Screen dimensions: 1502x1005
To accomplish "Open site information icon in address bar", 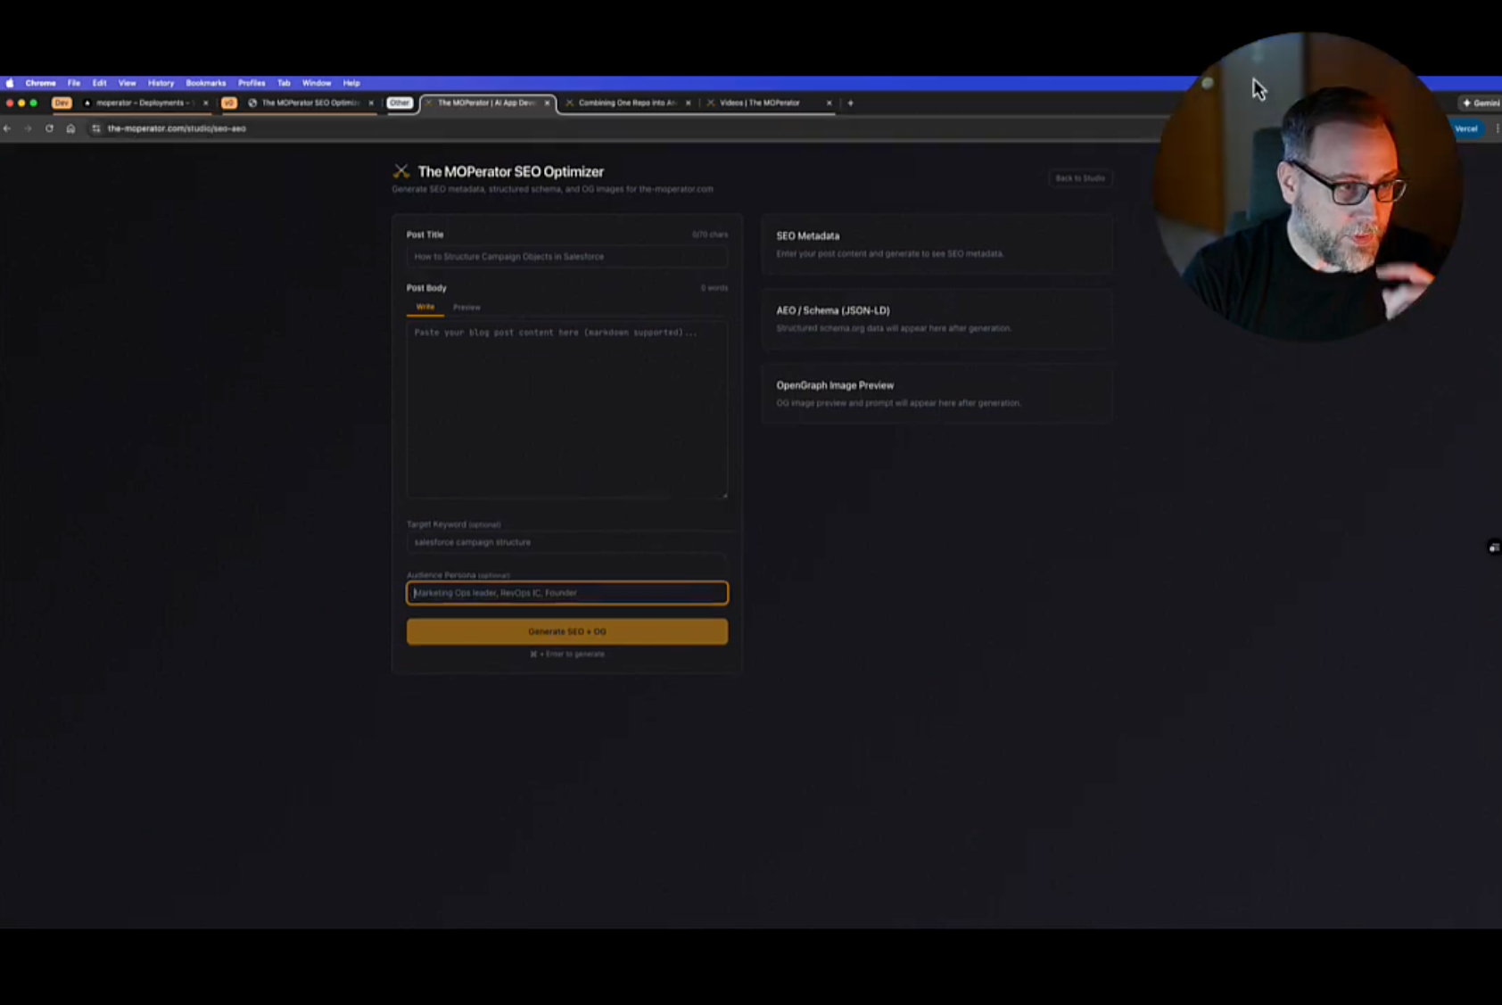I will pos(95,128).
